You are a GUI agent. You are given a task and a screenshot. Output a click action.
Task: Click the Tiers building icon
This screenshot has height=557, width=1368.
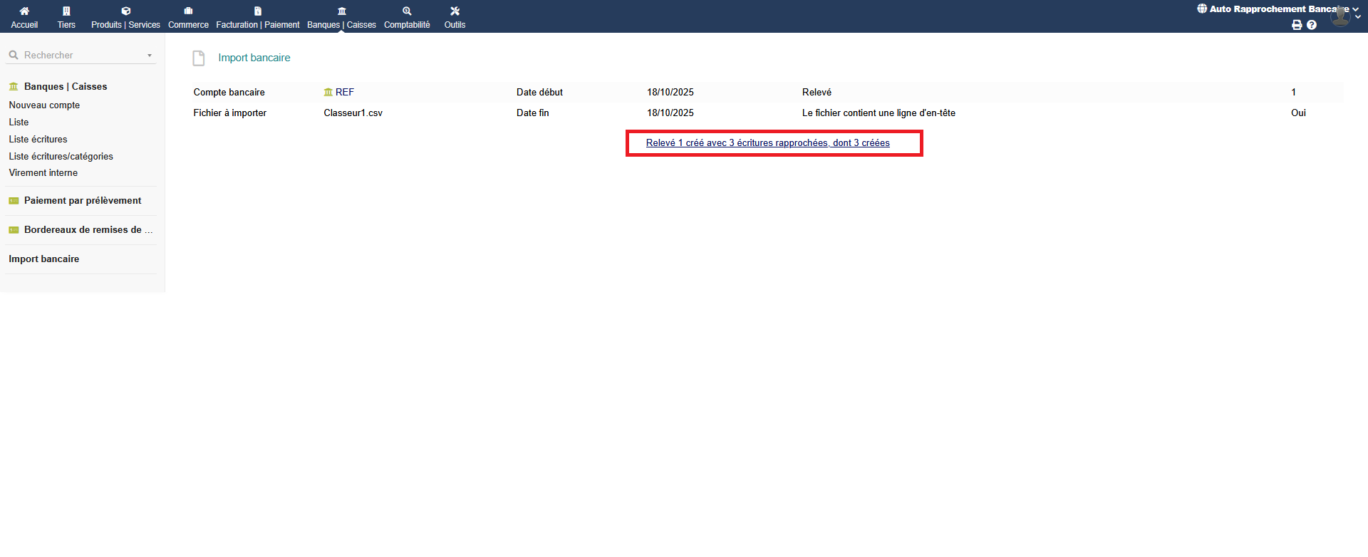click(66, 11)
